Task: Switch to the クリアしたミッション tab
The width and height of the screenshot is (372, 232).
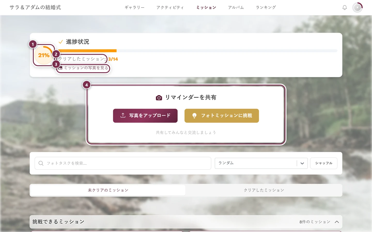Action: [264, 190]
